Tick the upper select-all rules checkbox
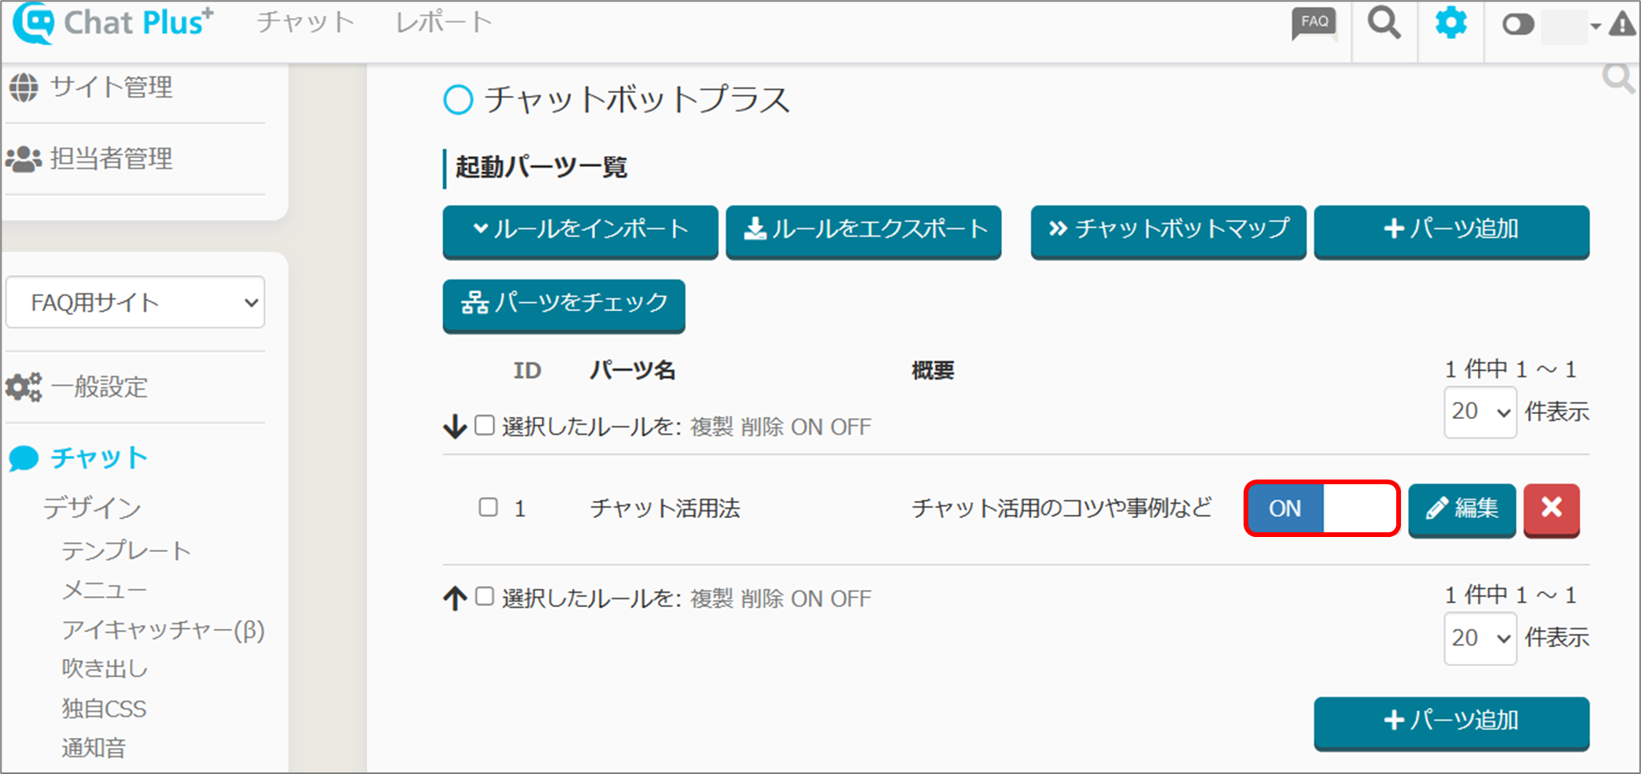This screenshot has height=774, width=1641. coord(485,426)
